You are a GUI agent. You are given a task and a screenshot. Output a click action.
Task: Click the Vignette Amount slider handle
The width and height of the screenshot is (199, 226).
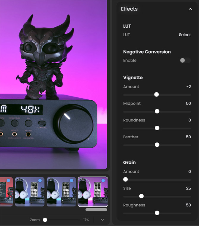tap(157, 94)
